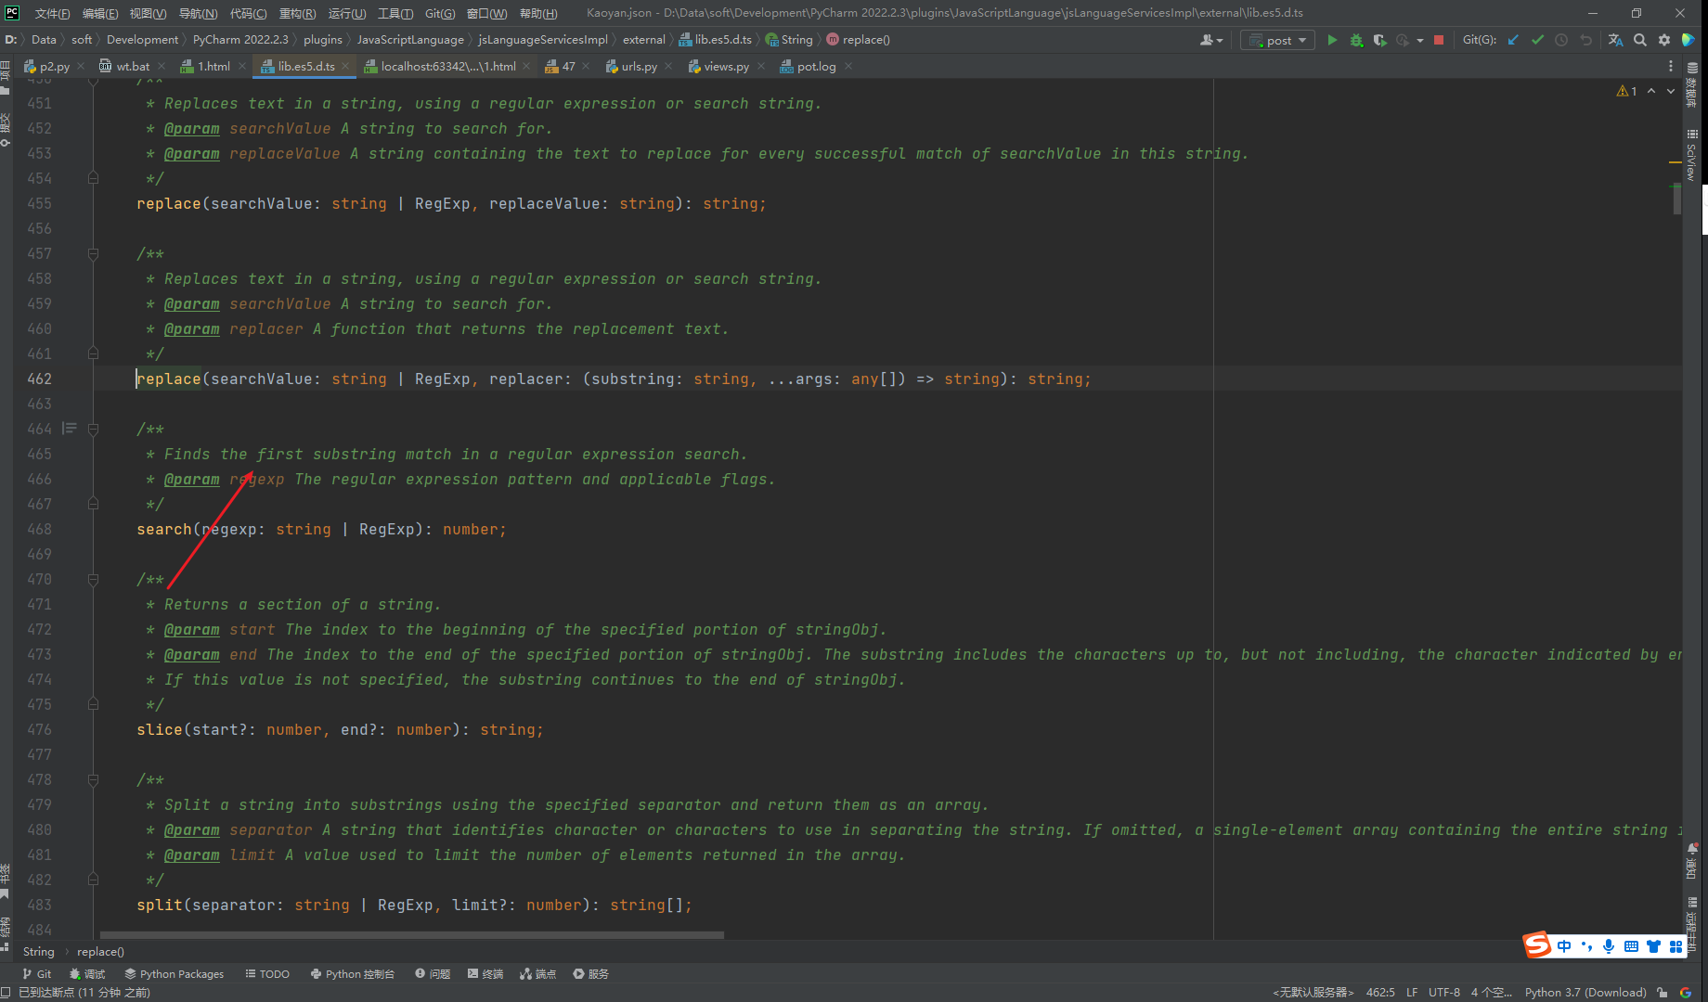Search everywhere using the magnifier icon

(x=1640, y=40)
